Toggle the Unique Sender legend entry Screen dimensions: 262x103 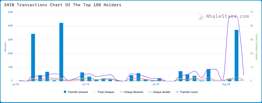(x=159, y=92)
